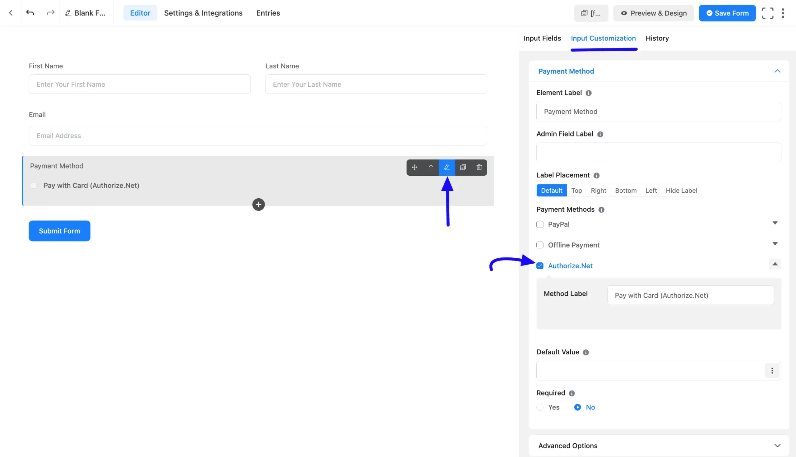Open the three-dot options menu at top right
The width and height of the screenshot is (796, 457).
coord(783,13)
